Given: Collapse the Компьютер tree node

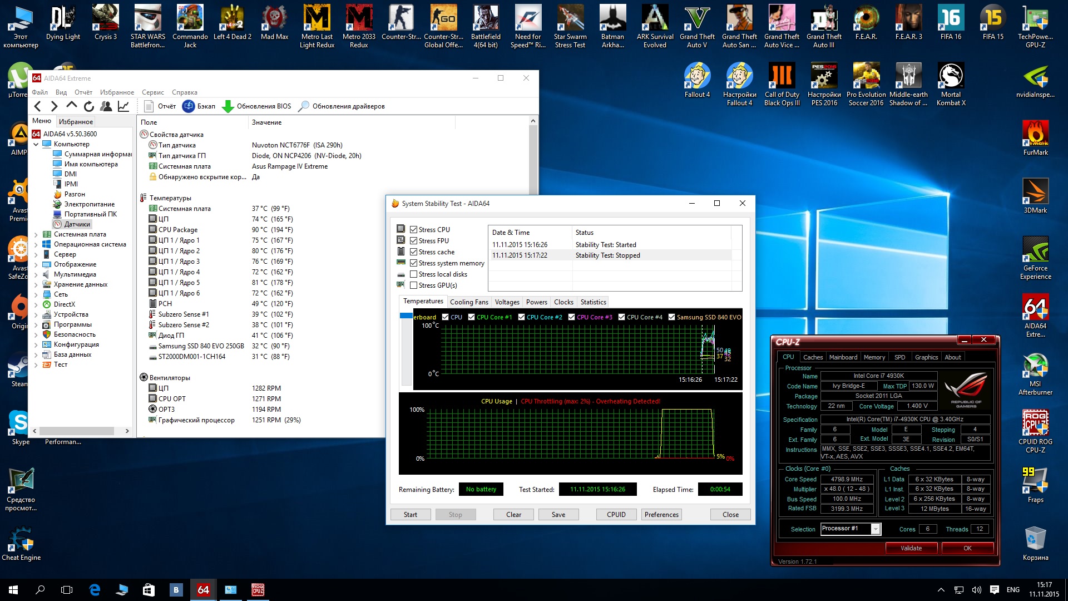Looking at the screenshot, I should pos(36,144).
